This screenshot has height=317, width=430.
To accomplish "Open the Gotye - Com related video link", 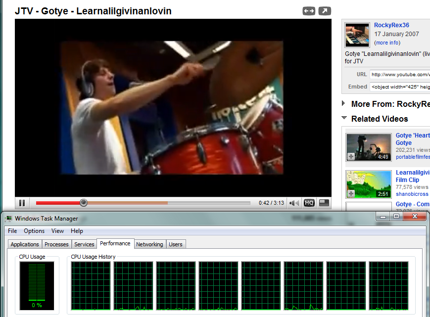I will [413, 204].
